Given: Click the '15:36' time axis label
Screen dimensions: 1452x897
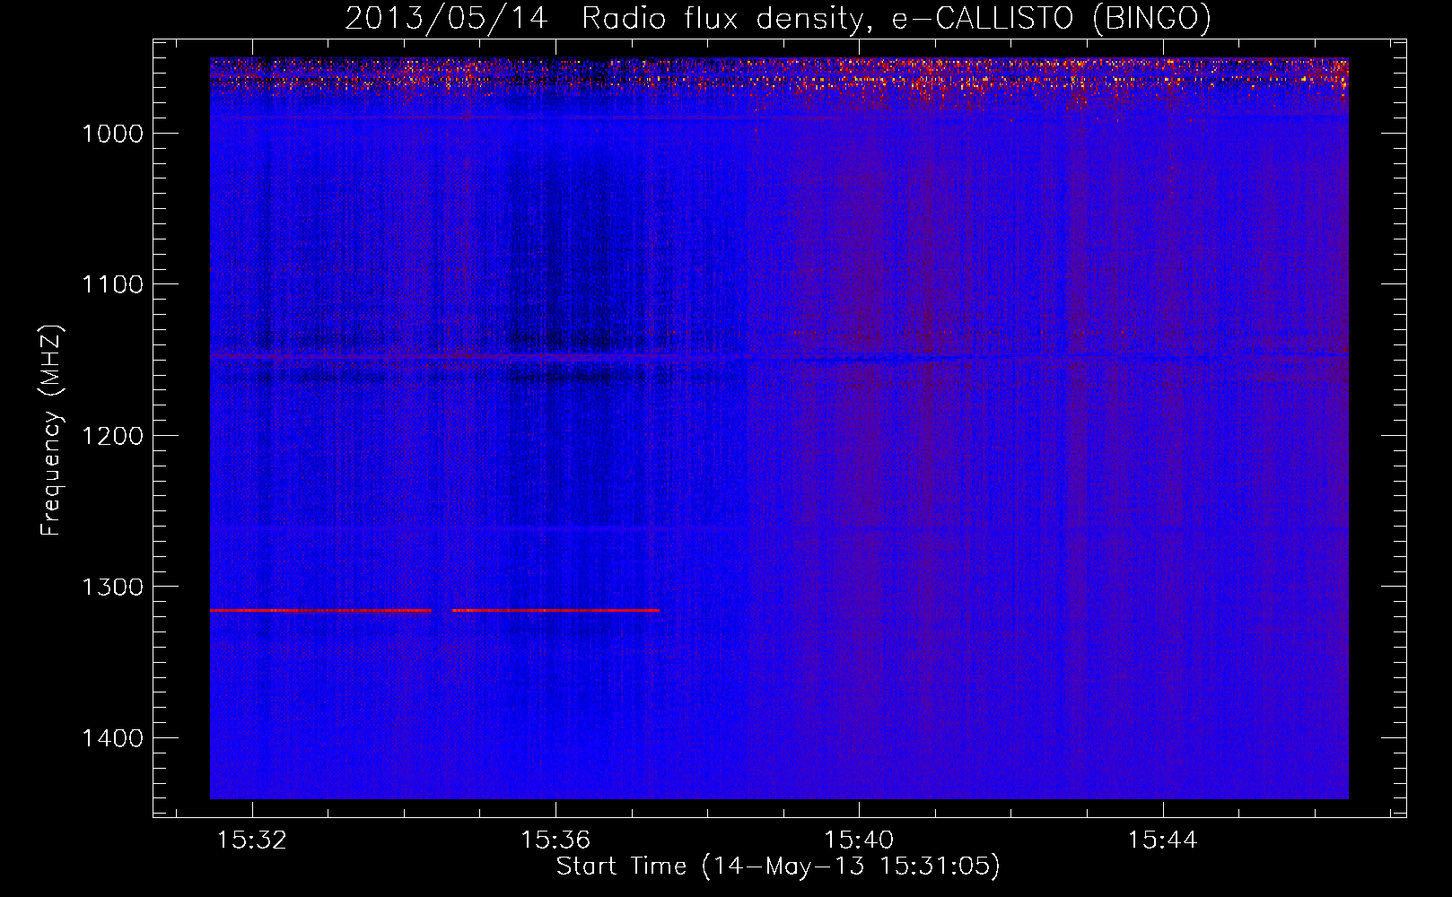Looking at the screenshot, I should point(555,840).
